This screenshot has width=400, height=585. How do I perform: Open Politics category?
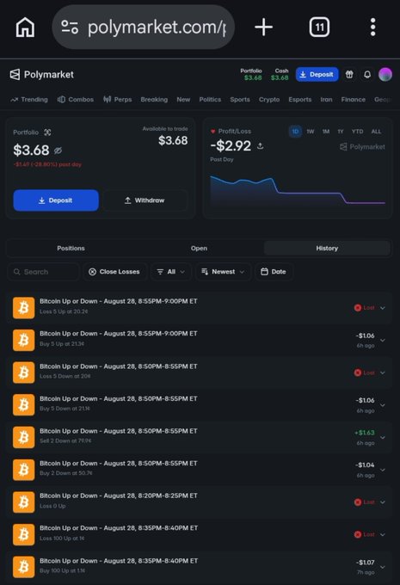tap(210, 100)
